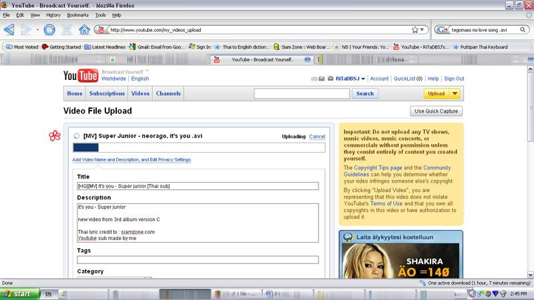Image resolution: width=534 pixels, height=300 pixels.
Task: Open the Puttipan Thai Keyboard bookmark
Action: pos(480,47)
